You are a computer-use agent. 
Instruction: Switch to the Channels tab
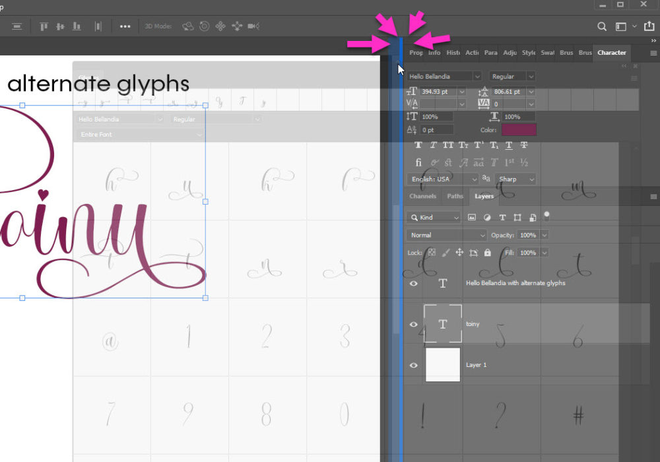pyautogui.click(x=422, y=197)
